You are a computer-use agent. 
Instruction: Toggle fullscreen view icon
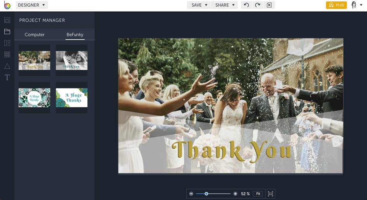[x=270, y=194]
